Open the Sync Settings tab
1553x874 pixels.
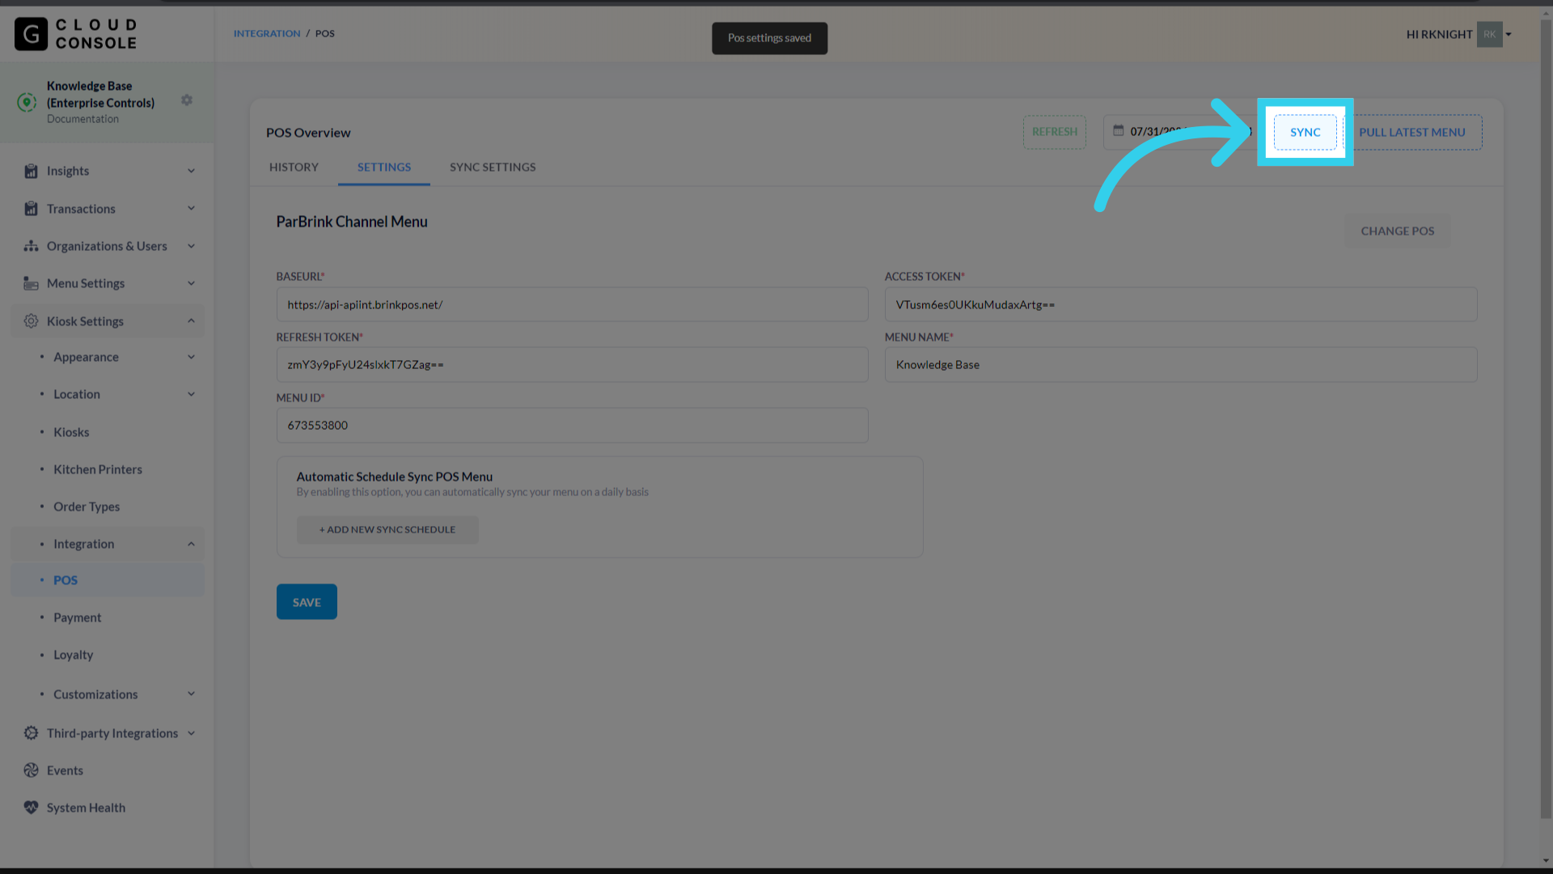pyautogui.click(x=493, y=167)
